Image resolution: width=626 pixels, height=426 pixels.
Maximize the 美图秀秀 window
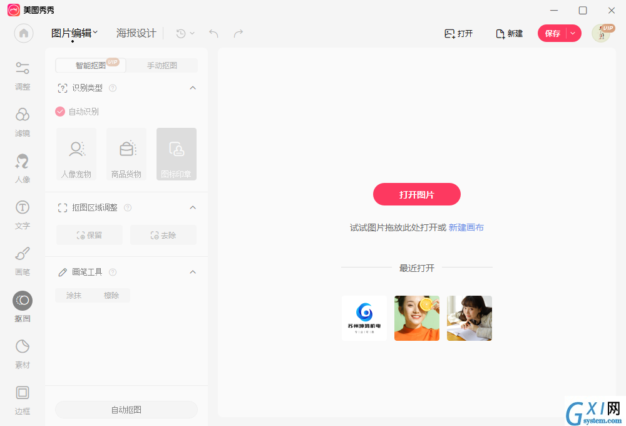coord(583,10)
